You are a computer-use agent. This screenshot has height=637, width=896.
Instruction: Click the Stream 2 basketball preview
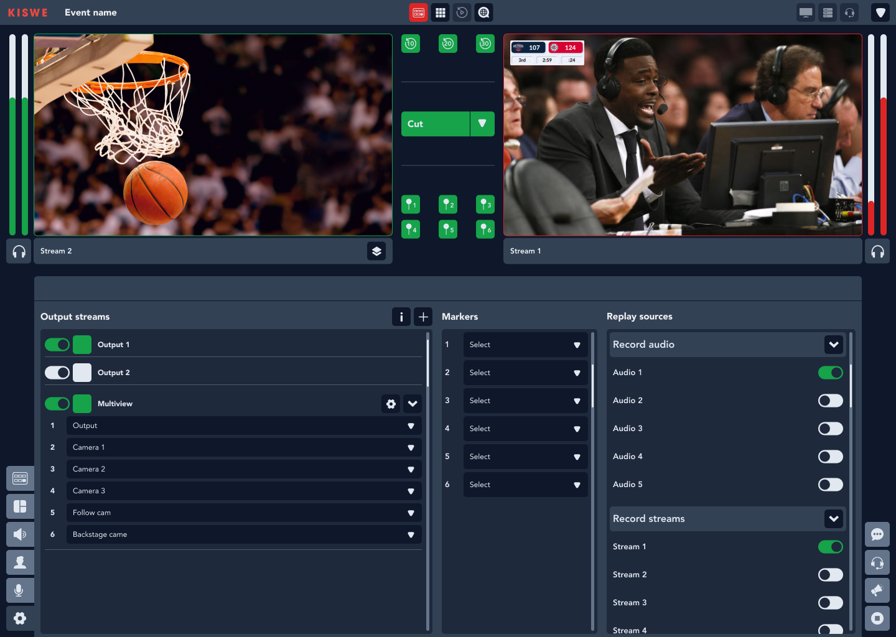point(213,135)
